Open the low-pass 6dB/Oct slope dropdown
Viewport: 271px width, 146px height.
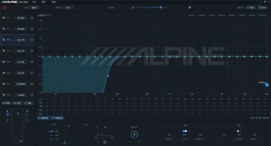tap(255, 139)
